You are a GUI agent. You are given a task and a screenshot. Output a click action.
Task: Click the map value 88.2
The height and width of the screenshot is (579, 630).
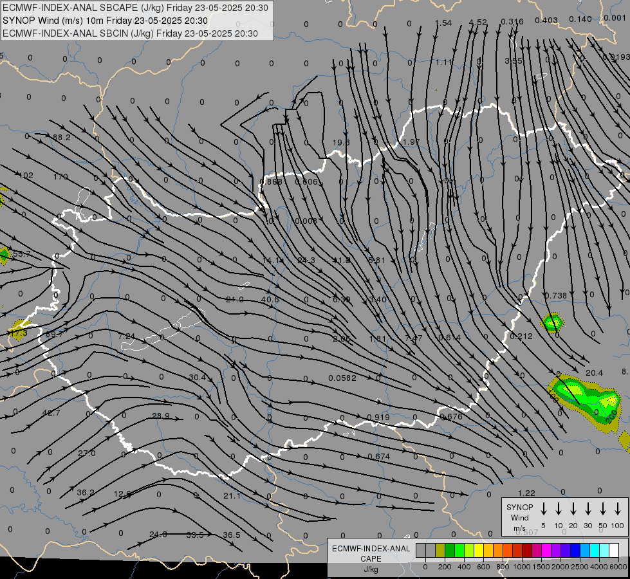[62, 138]
